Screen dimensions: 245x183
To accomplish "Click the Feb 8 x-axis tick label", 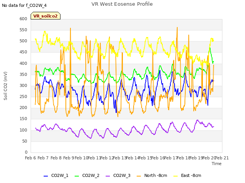I will pyautogui.click(x=56, y=158).
